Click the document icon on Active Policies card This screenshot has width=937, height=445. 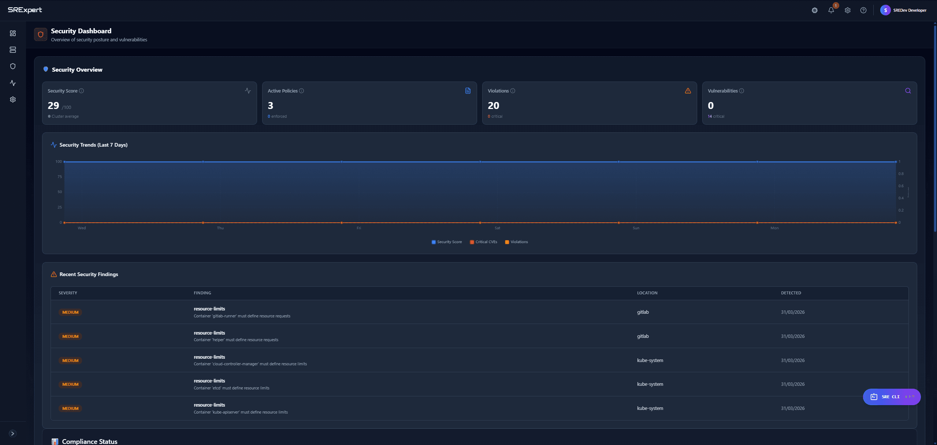pyautogui.click(x=468, y=90)
